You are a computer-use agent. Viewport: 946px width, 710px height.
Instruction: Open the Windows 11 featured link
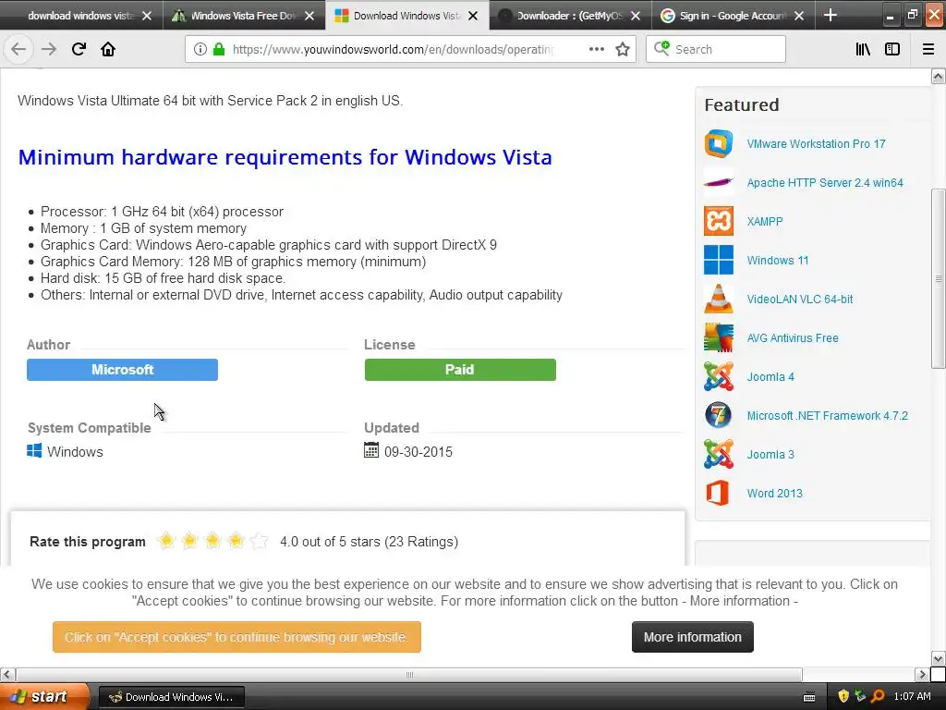click(x=777, y=260)
